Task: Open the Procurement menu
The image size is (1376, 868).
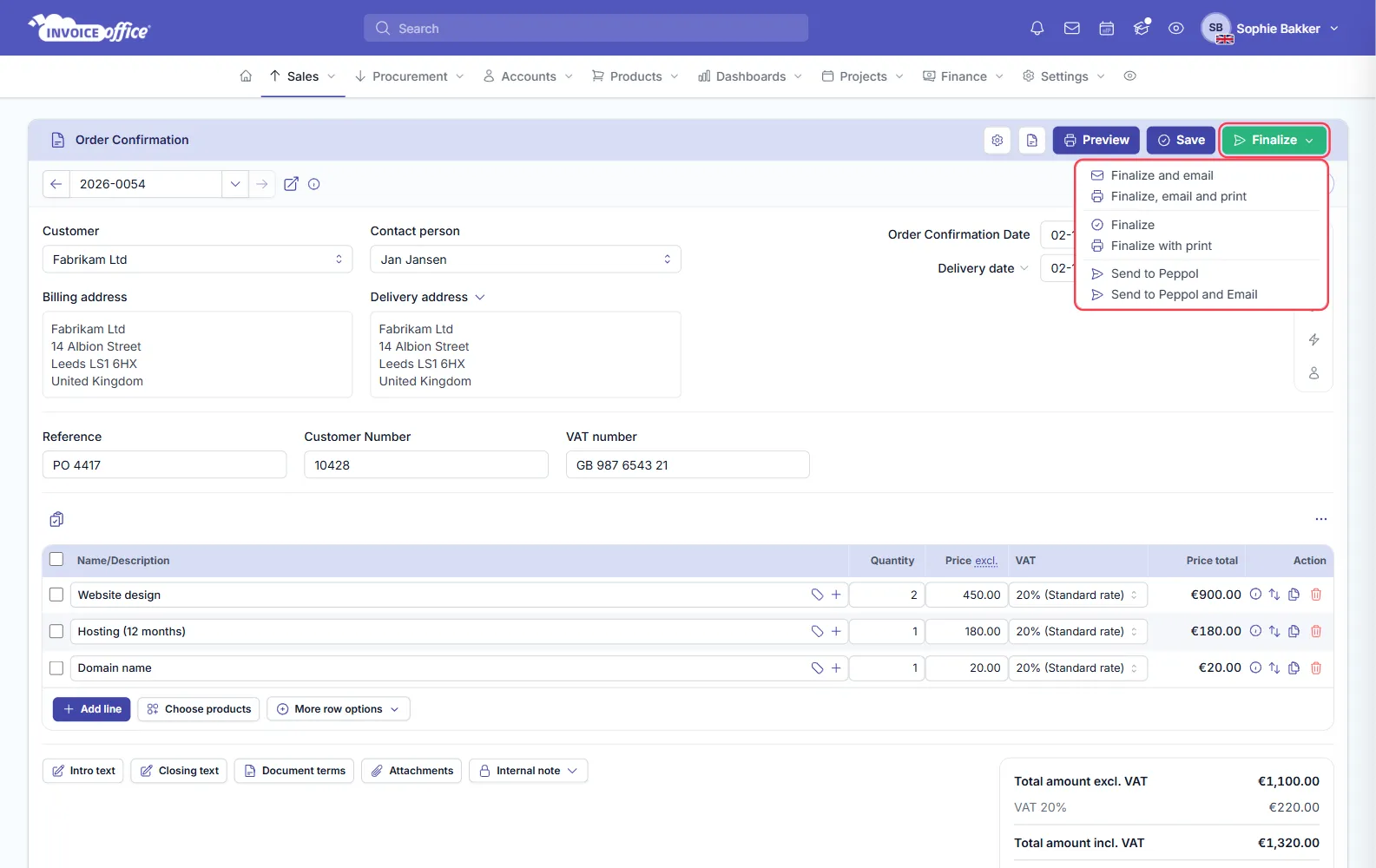Action: pyautogui.click(x=409, y=76)
